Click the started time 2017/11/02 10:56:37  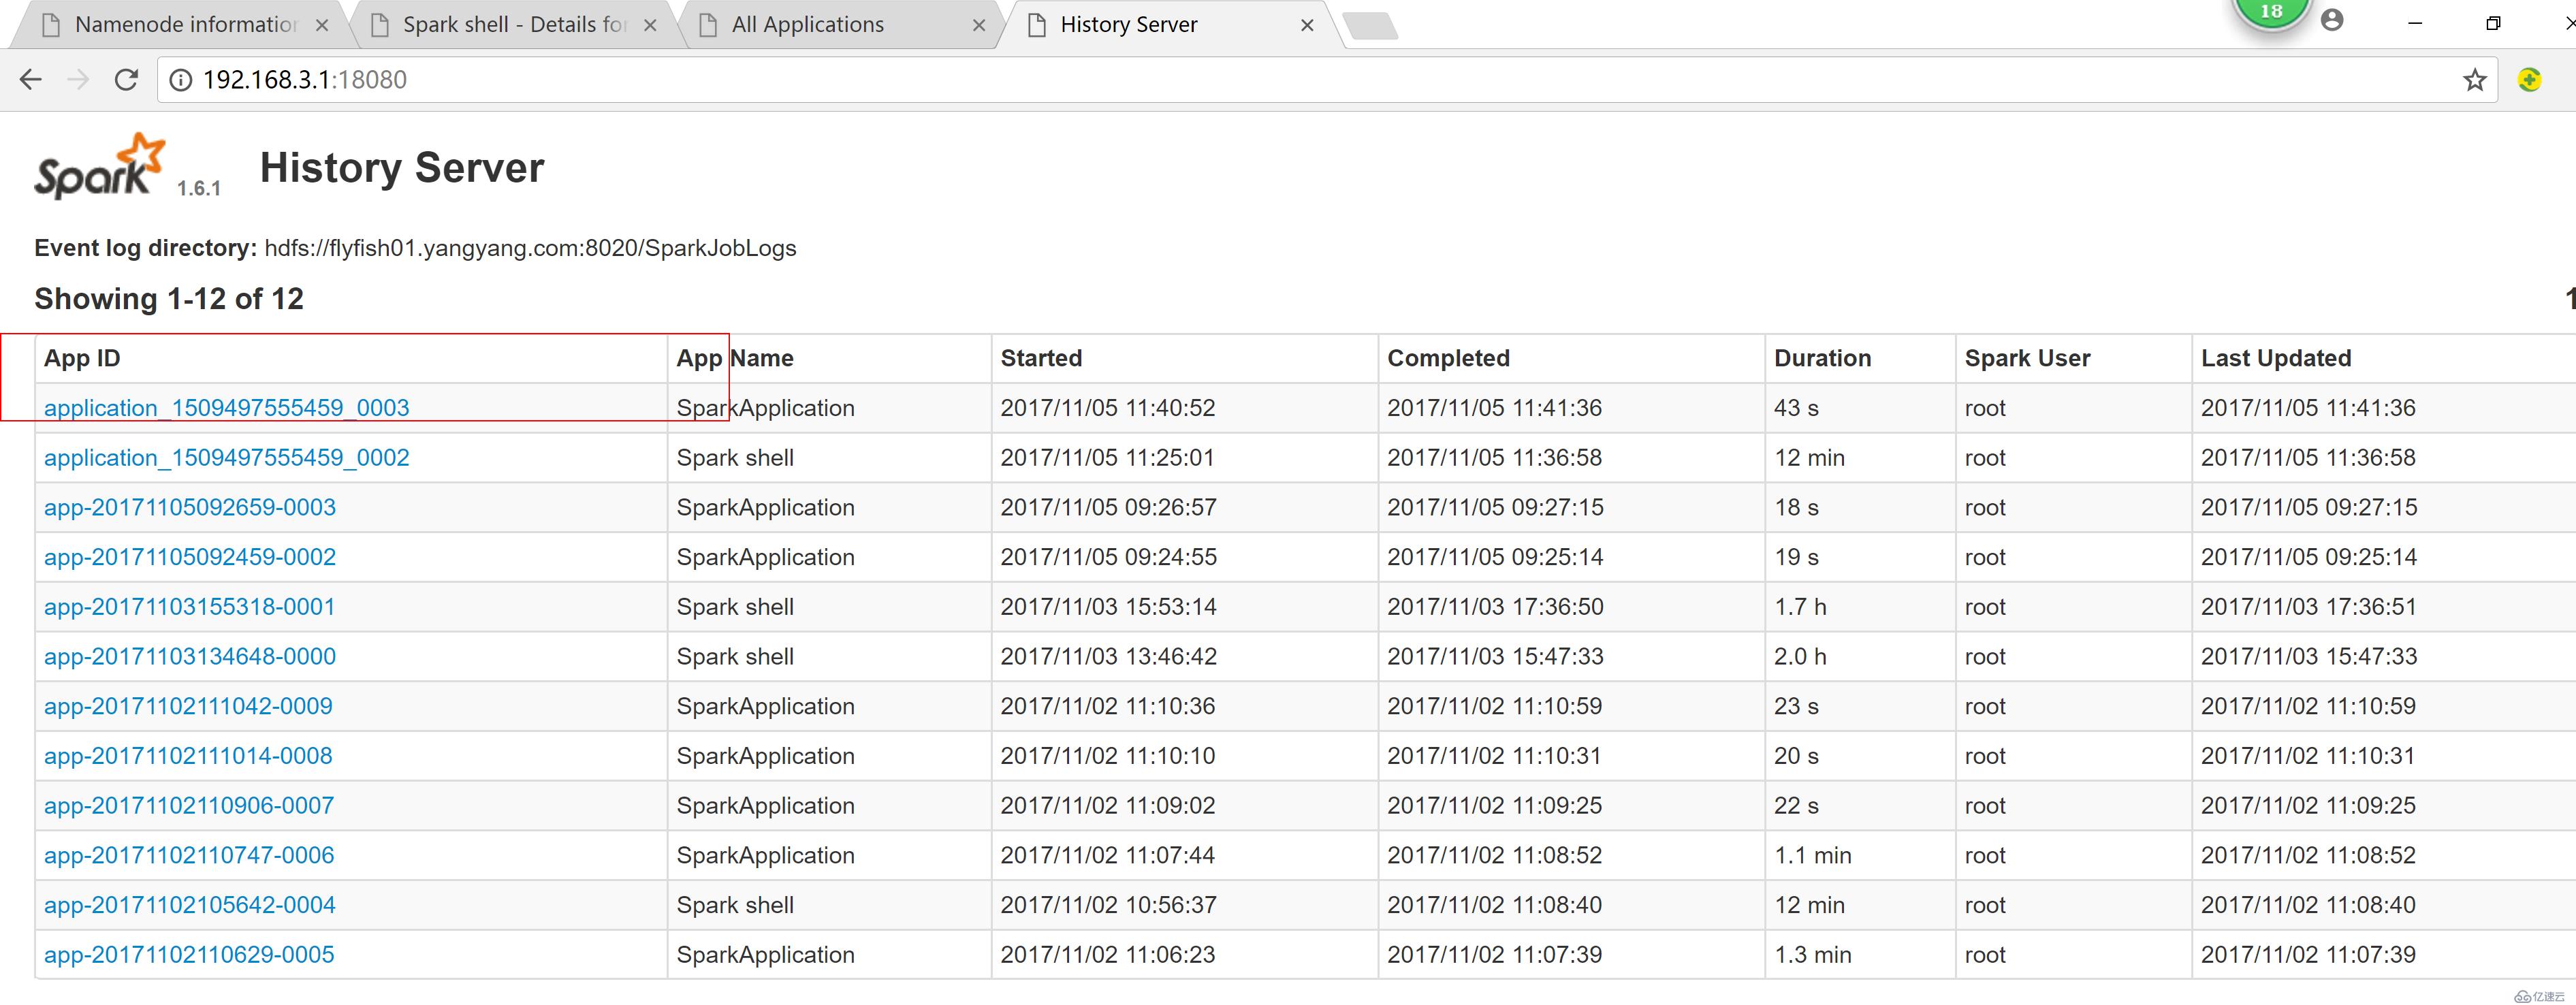(1108, 905)
